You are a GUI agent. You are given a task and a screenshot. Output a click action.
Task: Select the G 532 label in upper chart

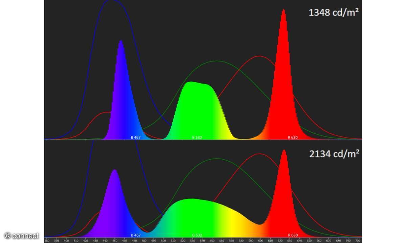pos(197,137)
